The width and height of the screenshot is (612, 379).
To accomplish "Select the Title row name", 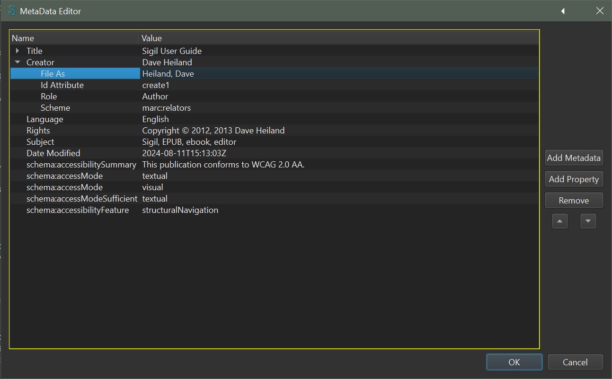I will tap(34, 51).
